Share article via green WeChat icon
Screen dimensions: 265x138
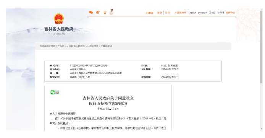click(x=53, y=92)
